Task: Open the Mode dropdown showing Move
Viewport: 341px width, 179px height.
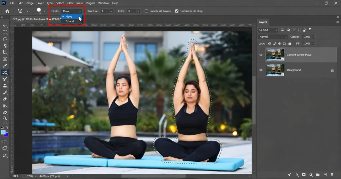Action: (x=72, y=11)
